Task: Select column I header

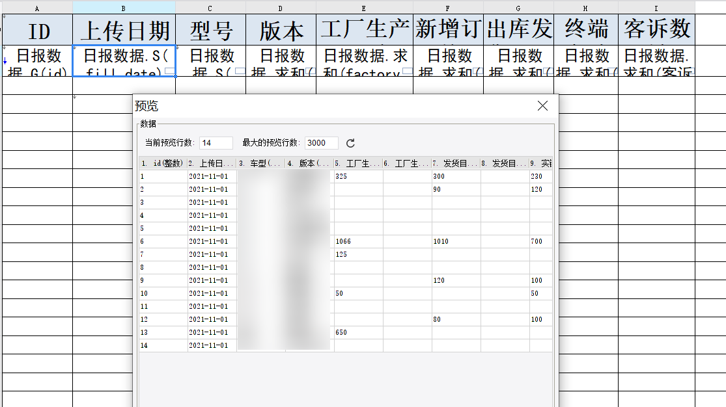Action: [x=656, y=8]
